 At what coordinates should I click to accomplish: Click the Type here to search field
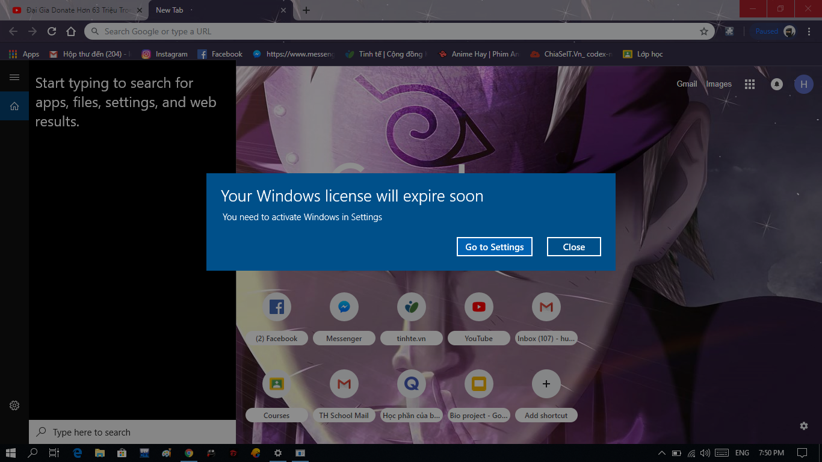(x=132, y=432)
